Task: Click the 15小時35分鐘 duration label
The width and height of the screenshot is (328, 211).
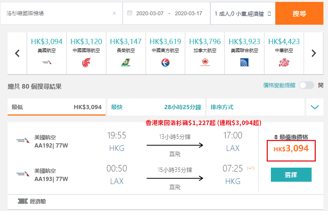Action: coord(175,170)
